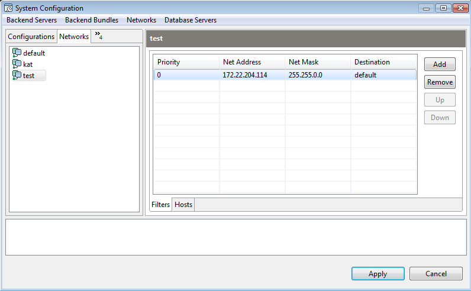Expand the hidden tabs chevron overflow
471x291 pixels.
[99, 35]
